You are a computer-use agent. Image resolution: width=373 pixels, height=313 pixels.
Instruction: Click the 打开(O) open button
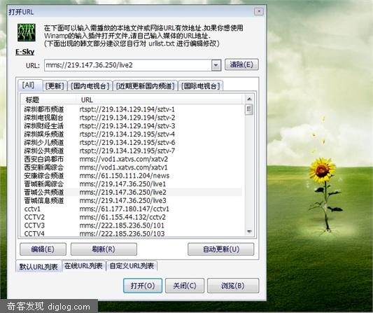click(x=143, y=286)
